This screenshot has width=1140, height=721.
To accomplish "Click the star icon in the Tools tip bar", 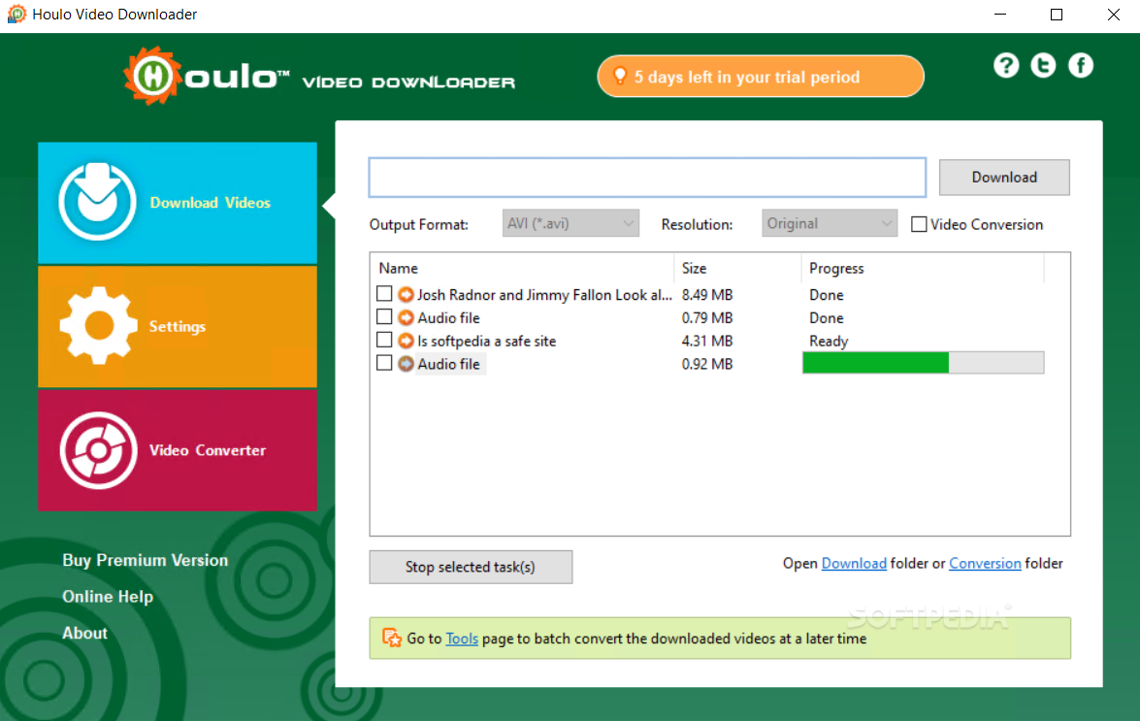I will 392,638.
